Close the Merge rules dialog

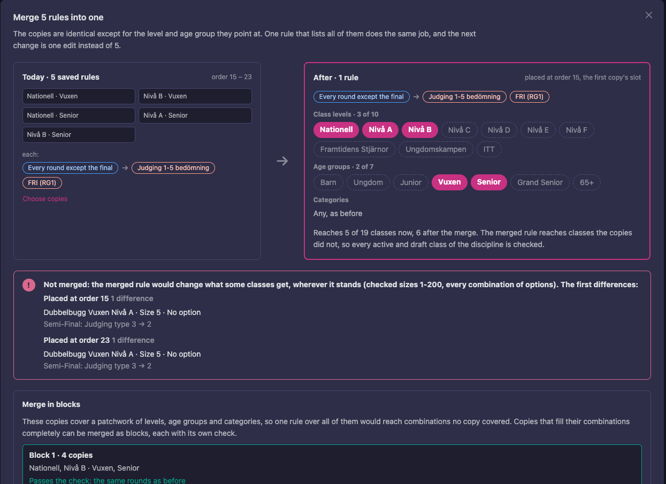tap(648, 15)
